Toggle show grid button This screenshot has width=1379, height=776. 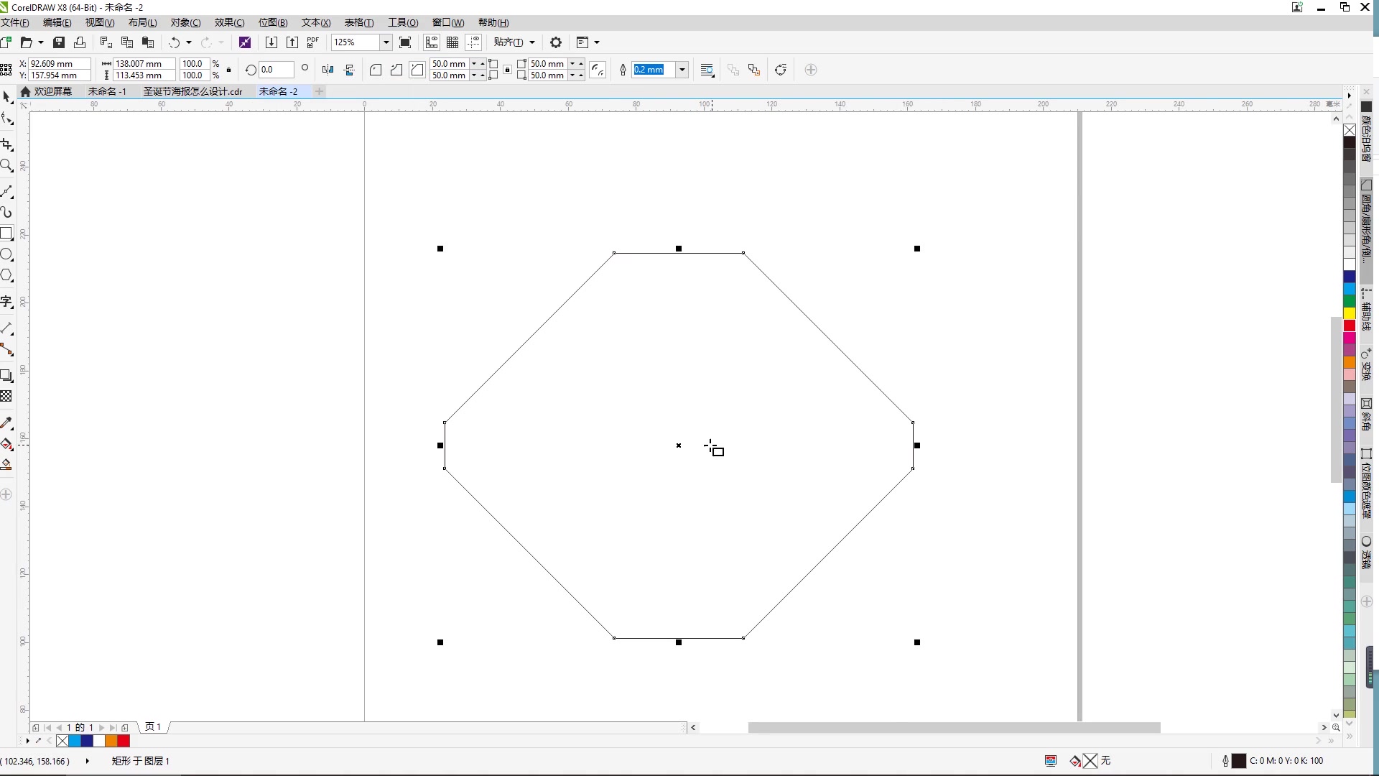tap(452, 42)
